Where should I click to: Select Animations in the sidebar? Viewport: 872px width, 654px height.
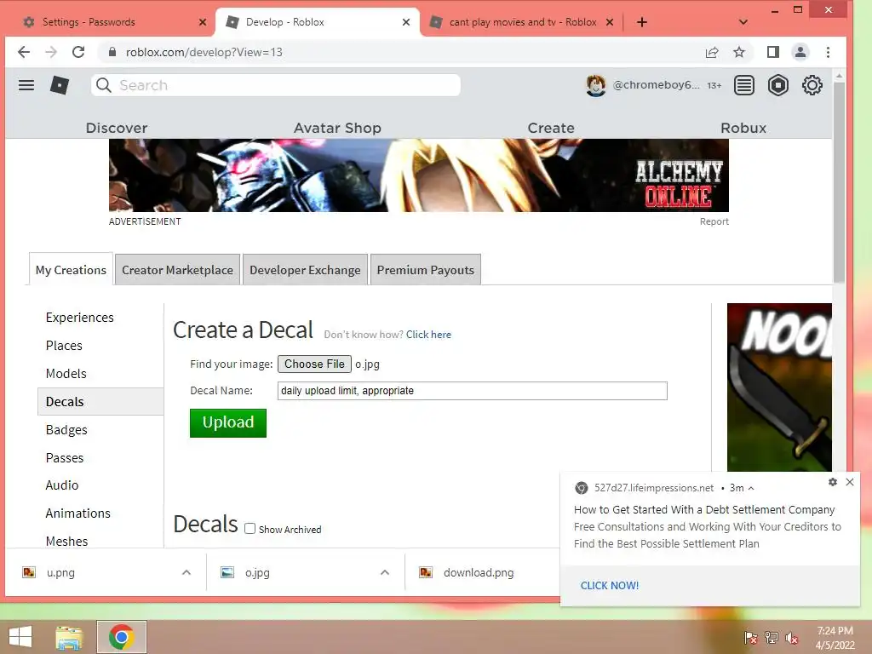(x=77, y=513)
